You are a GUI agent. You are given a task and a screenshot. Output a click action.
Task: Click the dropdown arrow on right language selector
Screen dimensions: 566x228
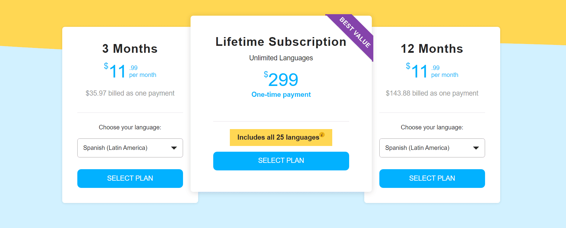476,148
